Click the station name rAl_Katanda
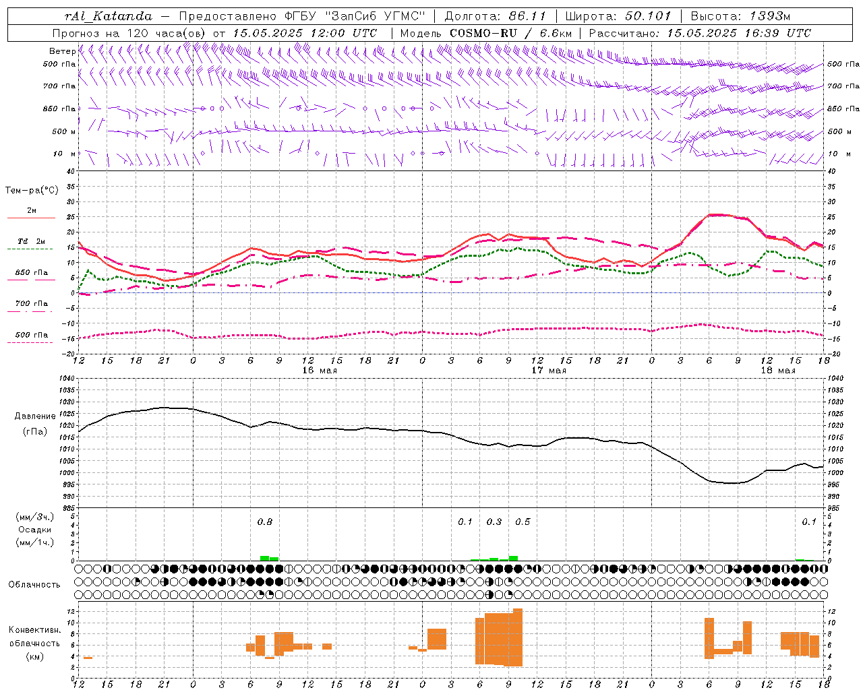Screen dimensions: 863x690 point(109,16)
